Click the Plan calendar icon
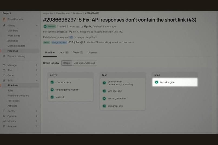The image size is (218, 145). click(x=4, y=70)
